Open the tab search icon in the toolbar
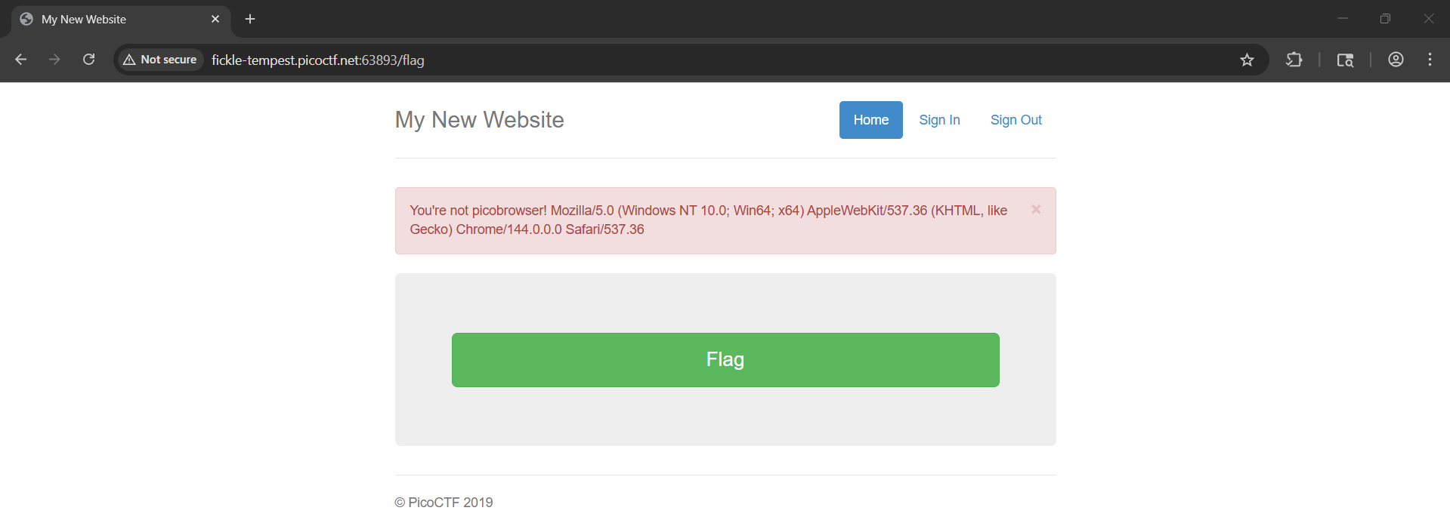1450x523 pixels. pos(1345,60)
